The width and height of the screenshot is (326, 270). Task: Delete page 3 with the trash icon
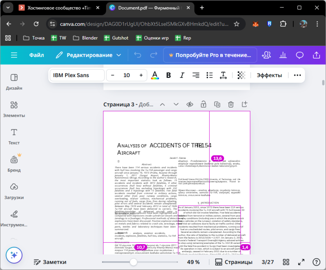(231, 104)
